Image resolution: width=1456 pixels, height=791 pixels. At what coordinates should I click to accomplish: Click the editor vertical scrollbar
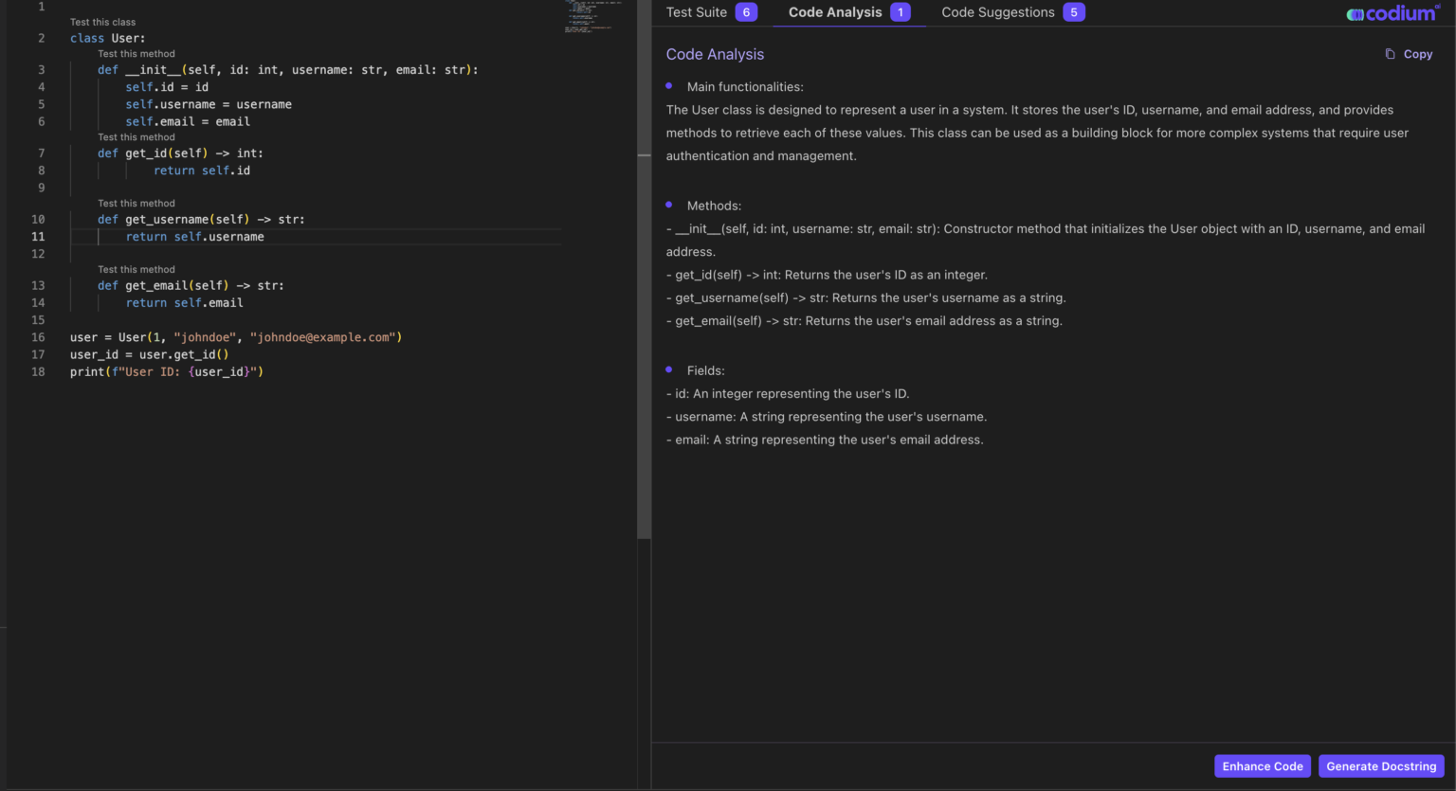pyautogui.click(x=644, y=284)
